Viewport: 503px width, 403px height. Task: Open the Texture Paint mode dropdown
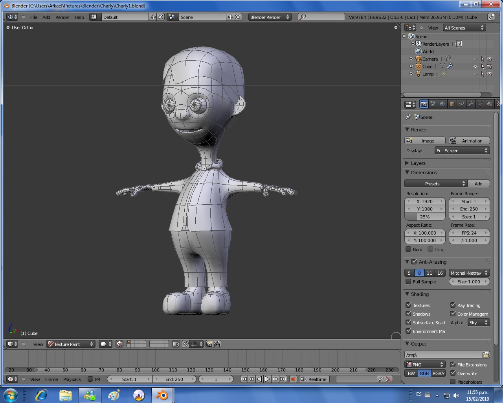71,344
